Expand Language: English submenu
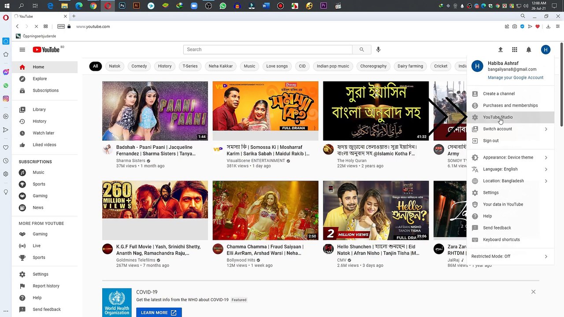The image size is (564, 317). point(510,169)
